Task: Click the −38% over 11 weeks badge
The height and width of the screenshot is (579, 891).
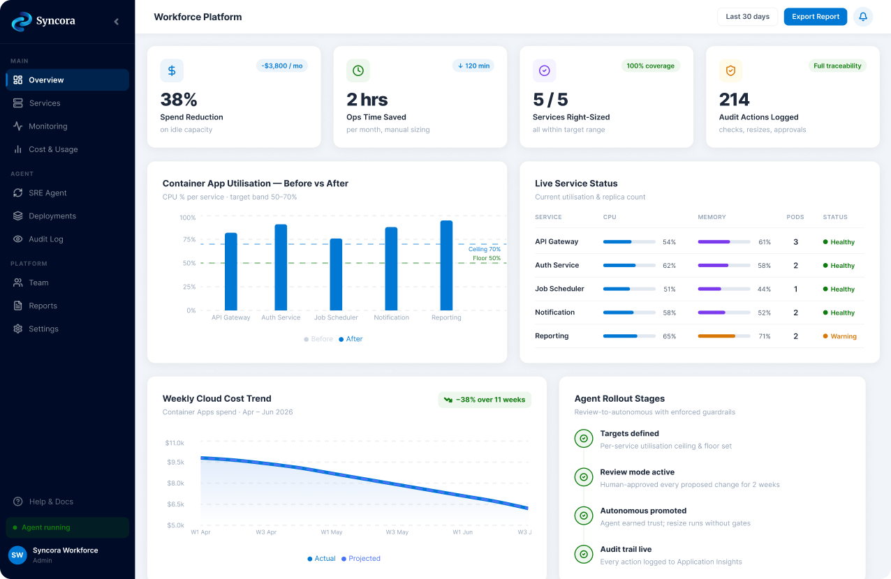Action: point(485,400)
